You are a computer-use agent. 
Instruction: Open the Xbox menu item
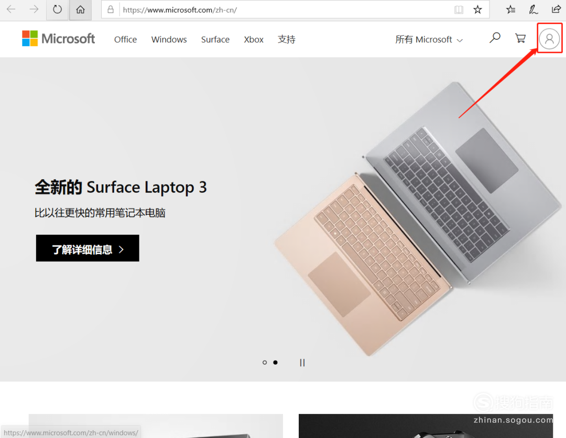(254, 39)
